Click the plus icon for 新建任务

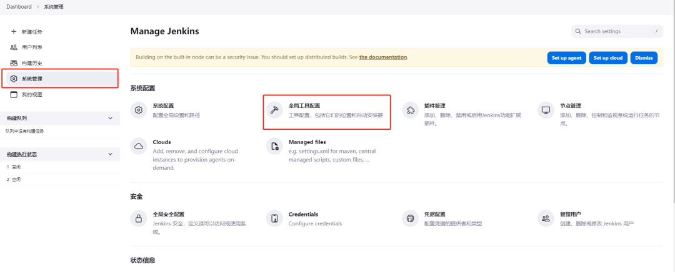[14, 31]
